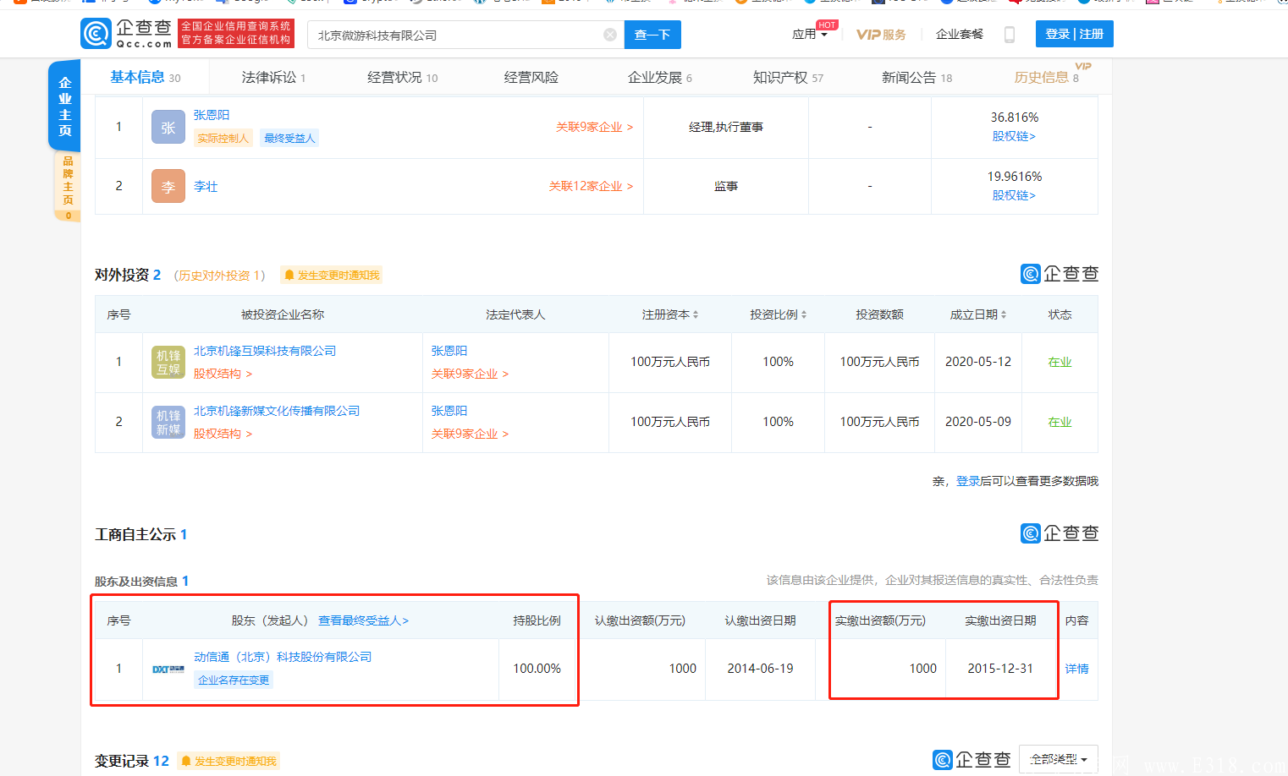Image resolution: width=1288 pixels, height=776 pixels.
Task: Click 最终受益人 tag
Action: click(x=289, y=139)
